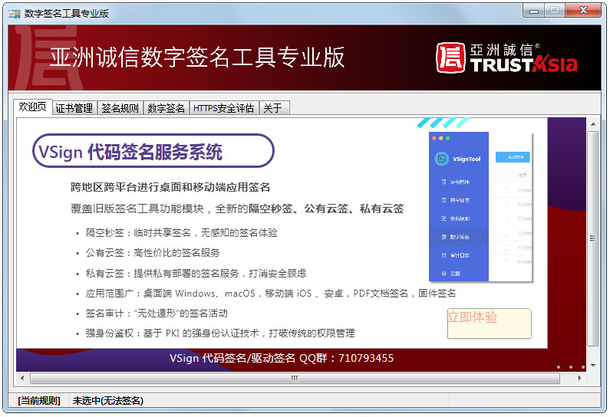Click the 未选中(无法签名) status text
This screenshot has height=417, width=610.
click(x=107, y=401)
